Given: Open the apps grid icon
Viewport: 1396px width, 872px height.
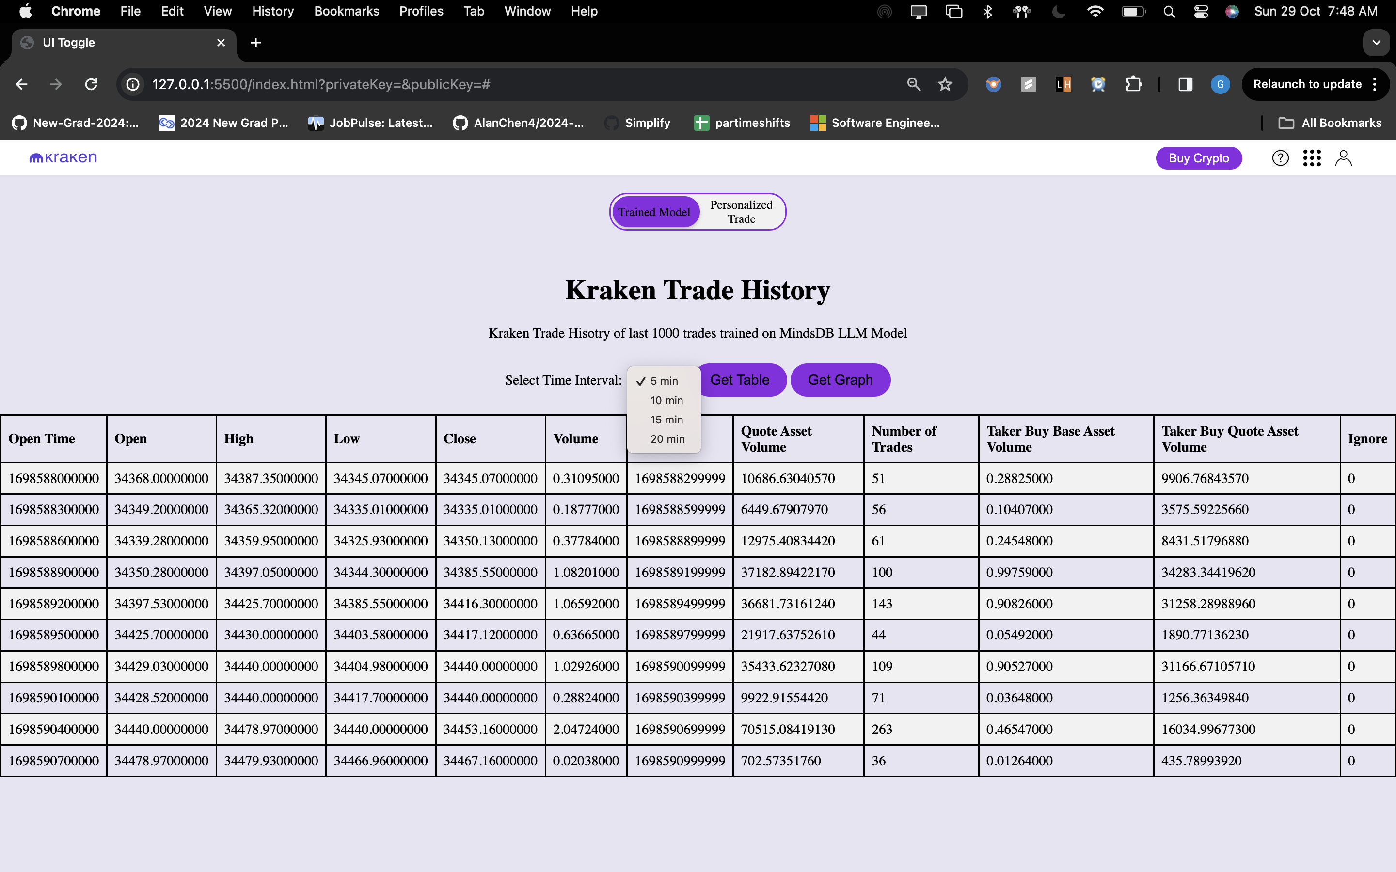Looking at the screenshot, I should point(1311,158).
